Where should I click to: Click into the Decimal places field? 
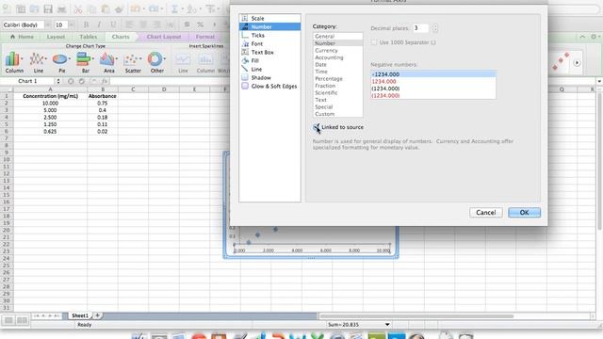click(421, 28)
